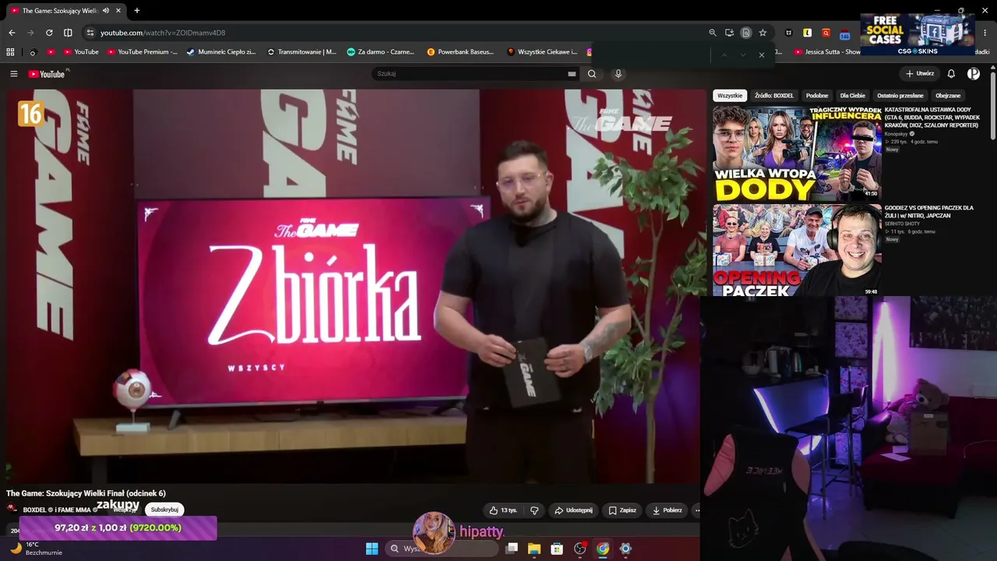Open YouTube notifications bell
997x561 pixels.
951,74
